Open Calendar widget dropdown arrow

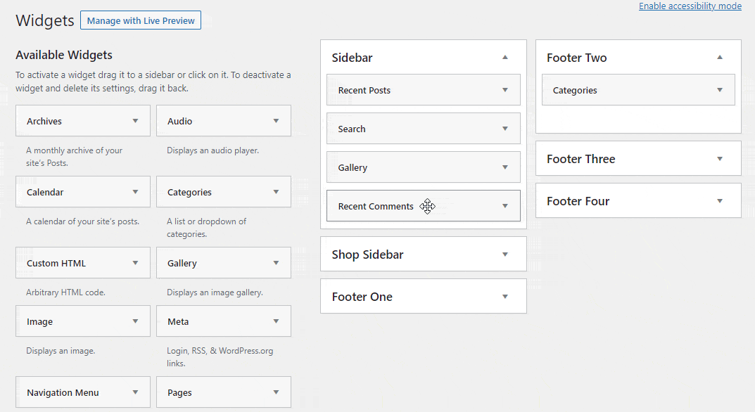pos(135,192)
